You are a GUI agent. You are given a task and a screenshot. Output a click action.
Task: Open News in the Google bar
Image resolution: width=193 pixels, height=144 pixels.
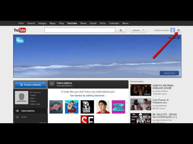tap(83, 23)
